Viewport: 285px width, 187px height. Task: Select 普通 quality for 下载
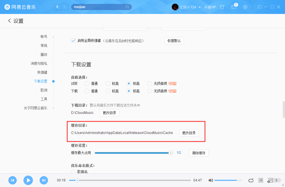(86, 91)
